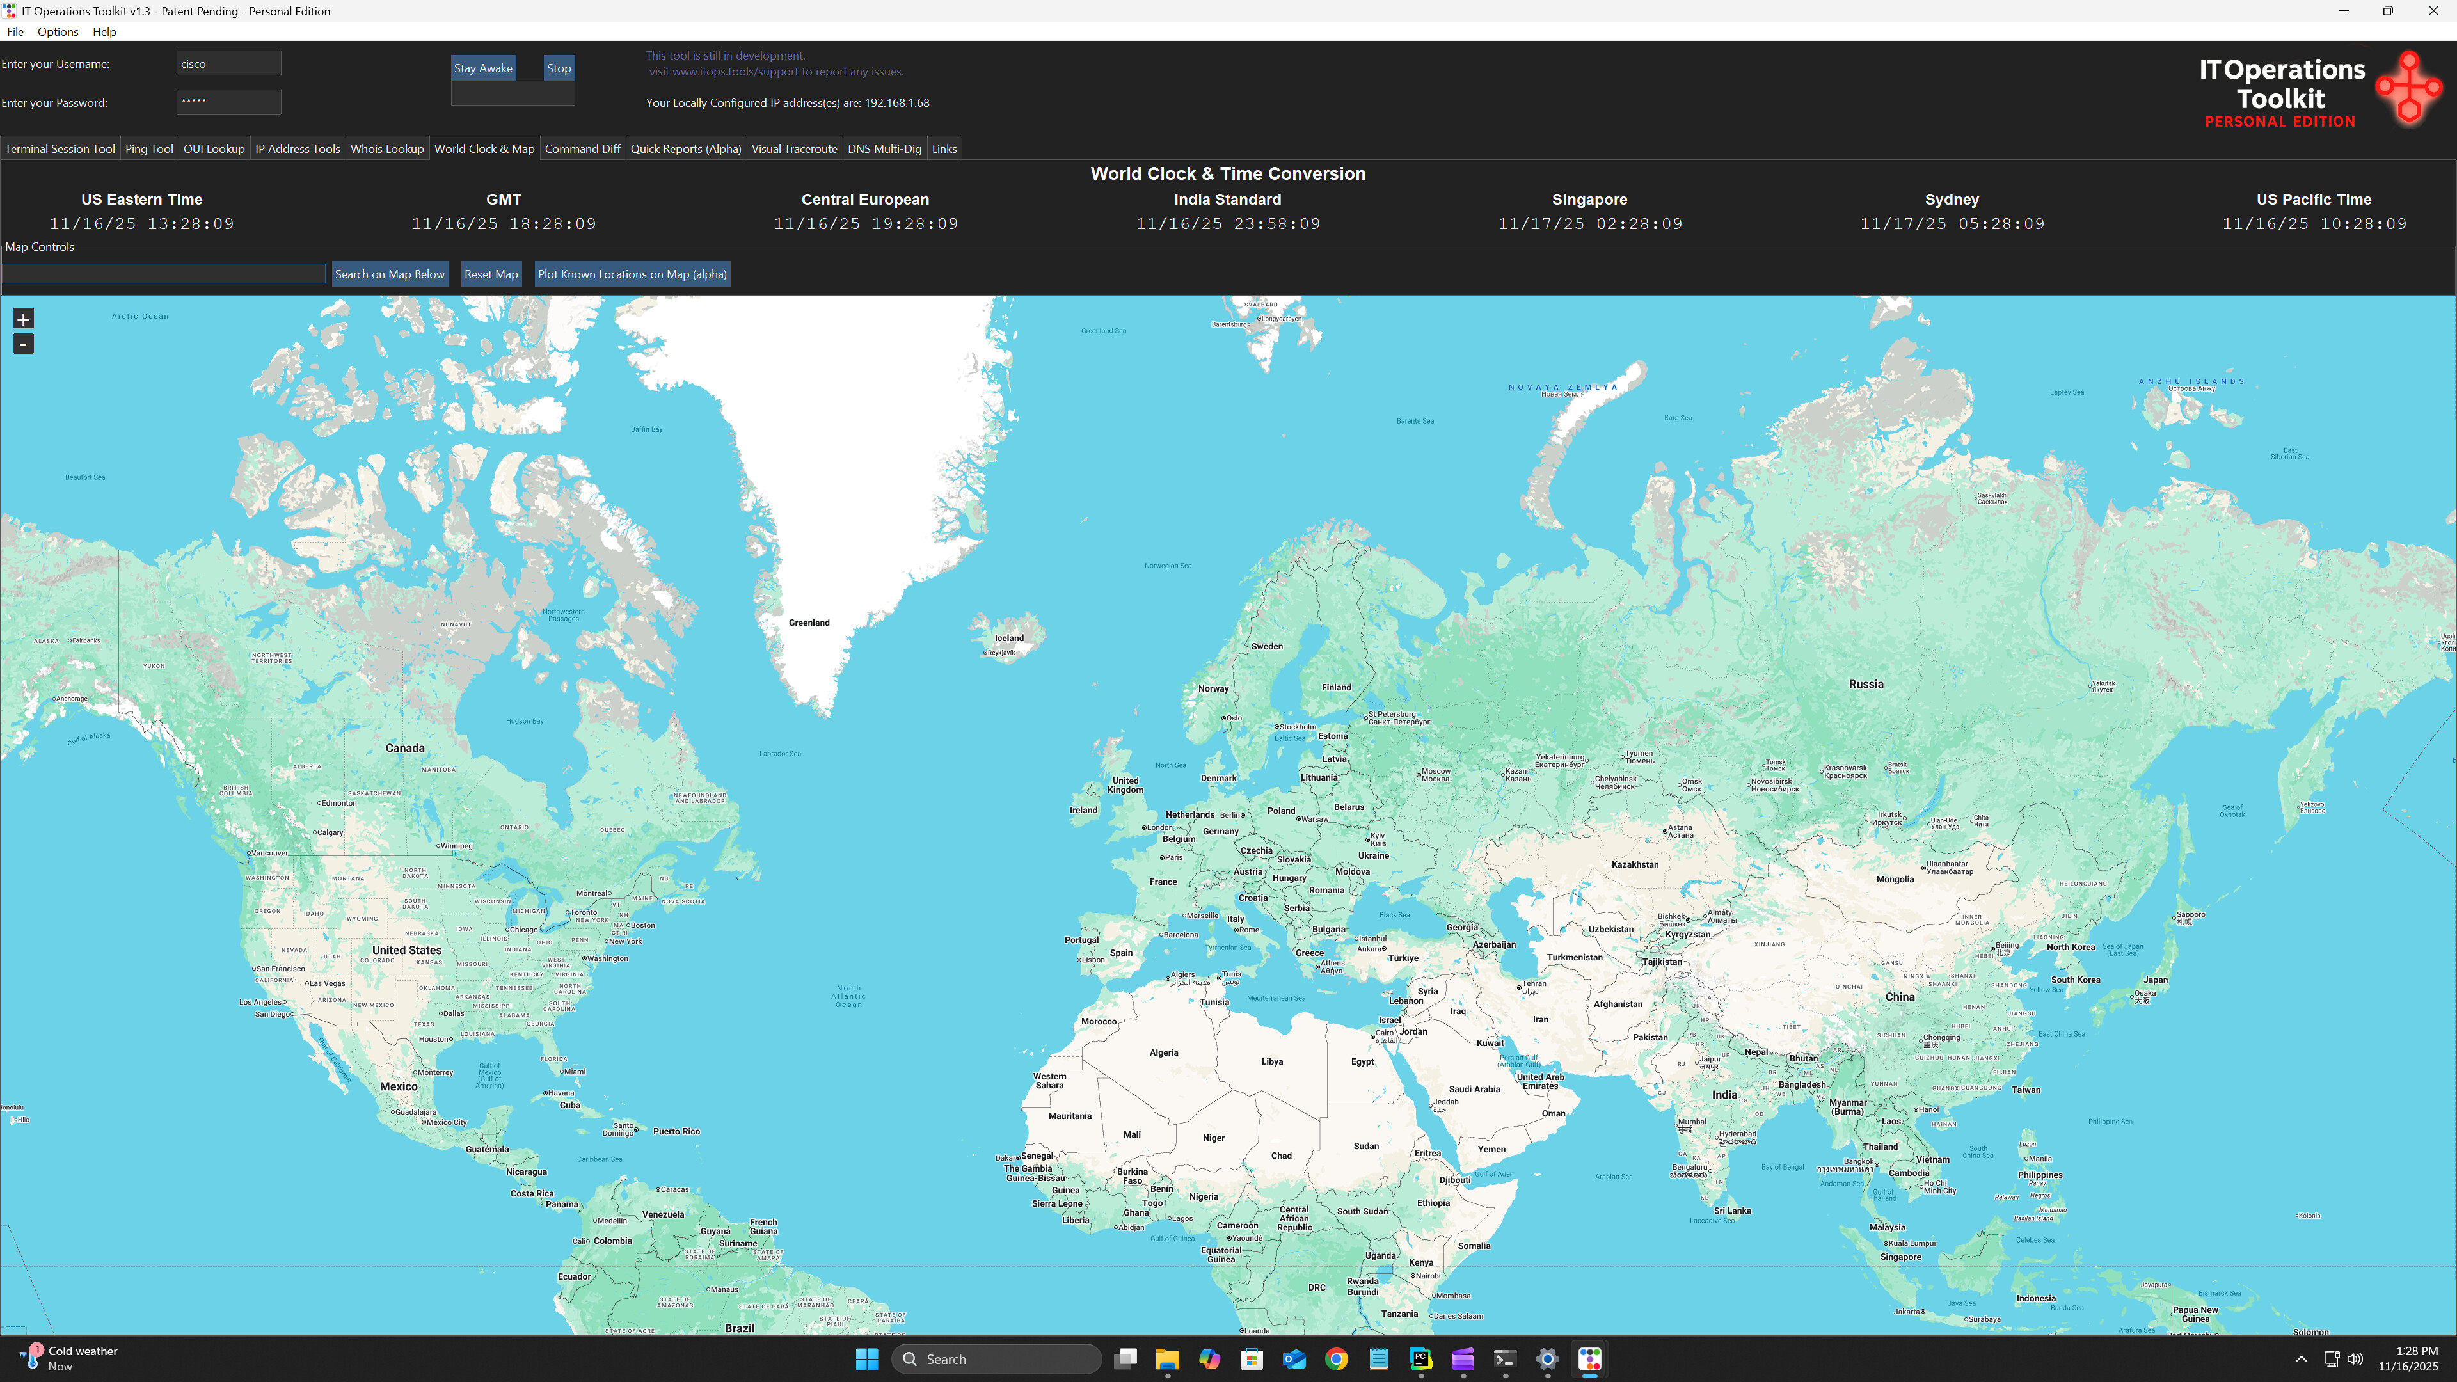Open Notepad from the taskbar
The width and height of the screenshot is (2457, 1382).
(1378, 1358)
